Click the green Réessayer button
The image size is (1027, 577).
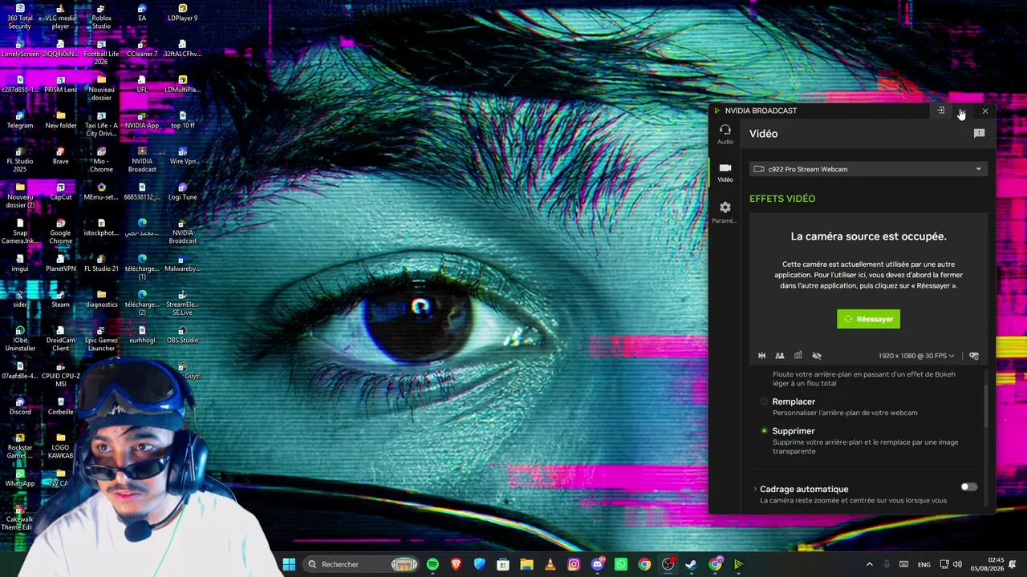[868, 319]
